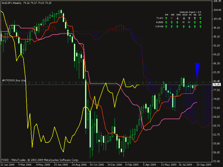Click the AUDJPY,Weekly chart title

click(x=11, y=3)
